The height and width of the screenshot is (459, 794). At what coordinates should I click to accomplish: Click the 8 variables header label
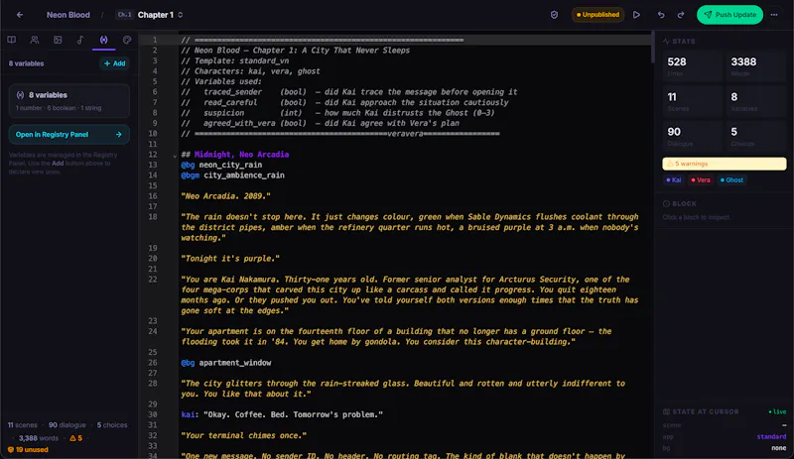(27, 63)
